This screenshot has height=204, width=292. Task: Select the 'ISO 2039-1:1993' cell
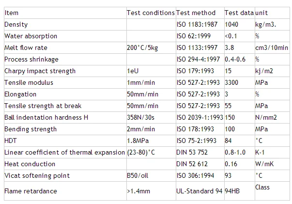(200, 117)
